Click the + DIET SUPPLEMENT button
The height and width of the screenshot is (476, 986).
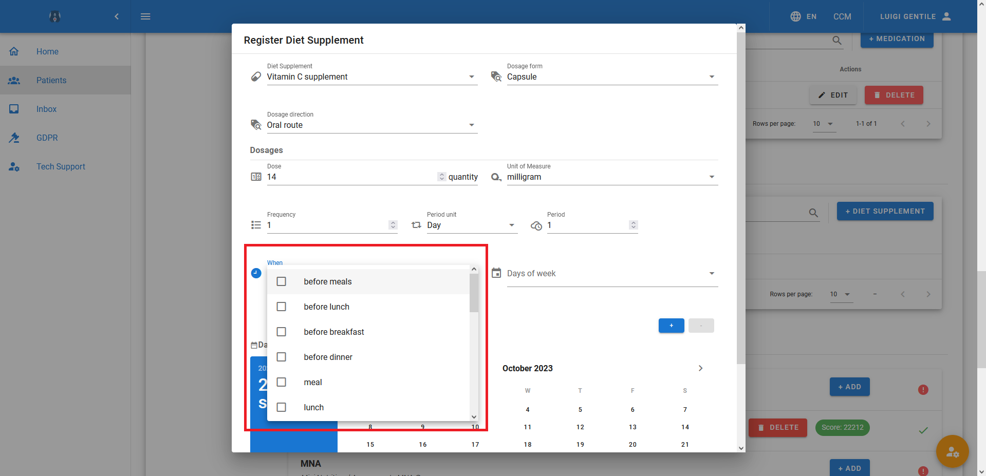coord(885,211)
